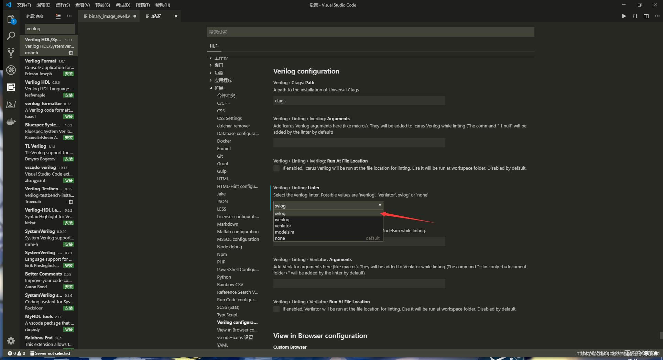
Task: Switch to binary_image_swell.v tab
Action: click(x=109, y=16)
